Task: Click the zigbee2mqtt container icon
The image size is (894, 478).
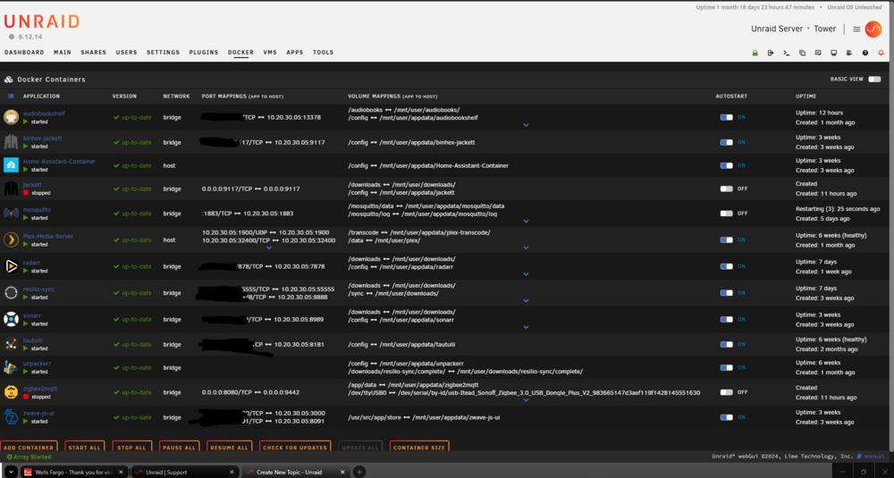Action: [x=11, y=392]
